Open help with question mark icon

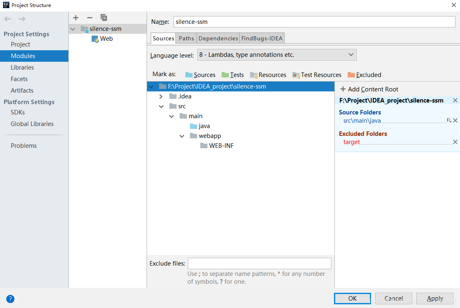click(x=10, y=299)
